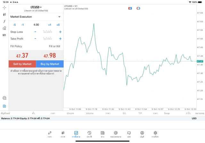
Task: Click the buy price 47.98
Action: coord(50,55)
